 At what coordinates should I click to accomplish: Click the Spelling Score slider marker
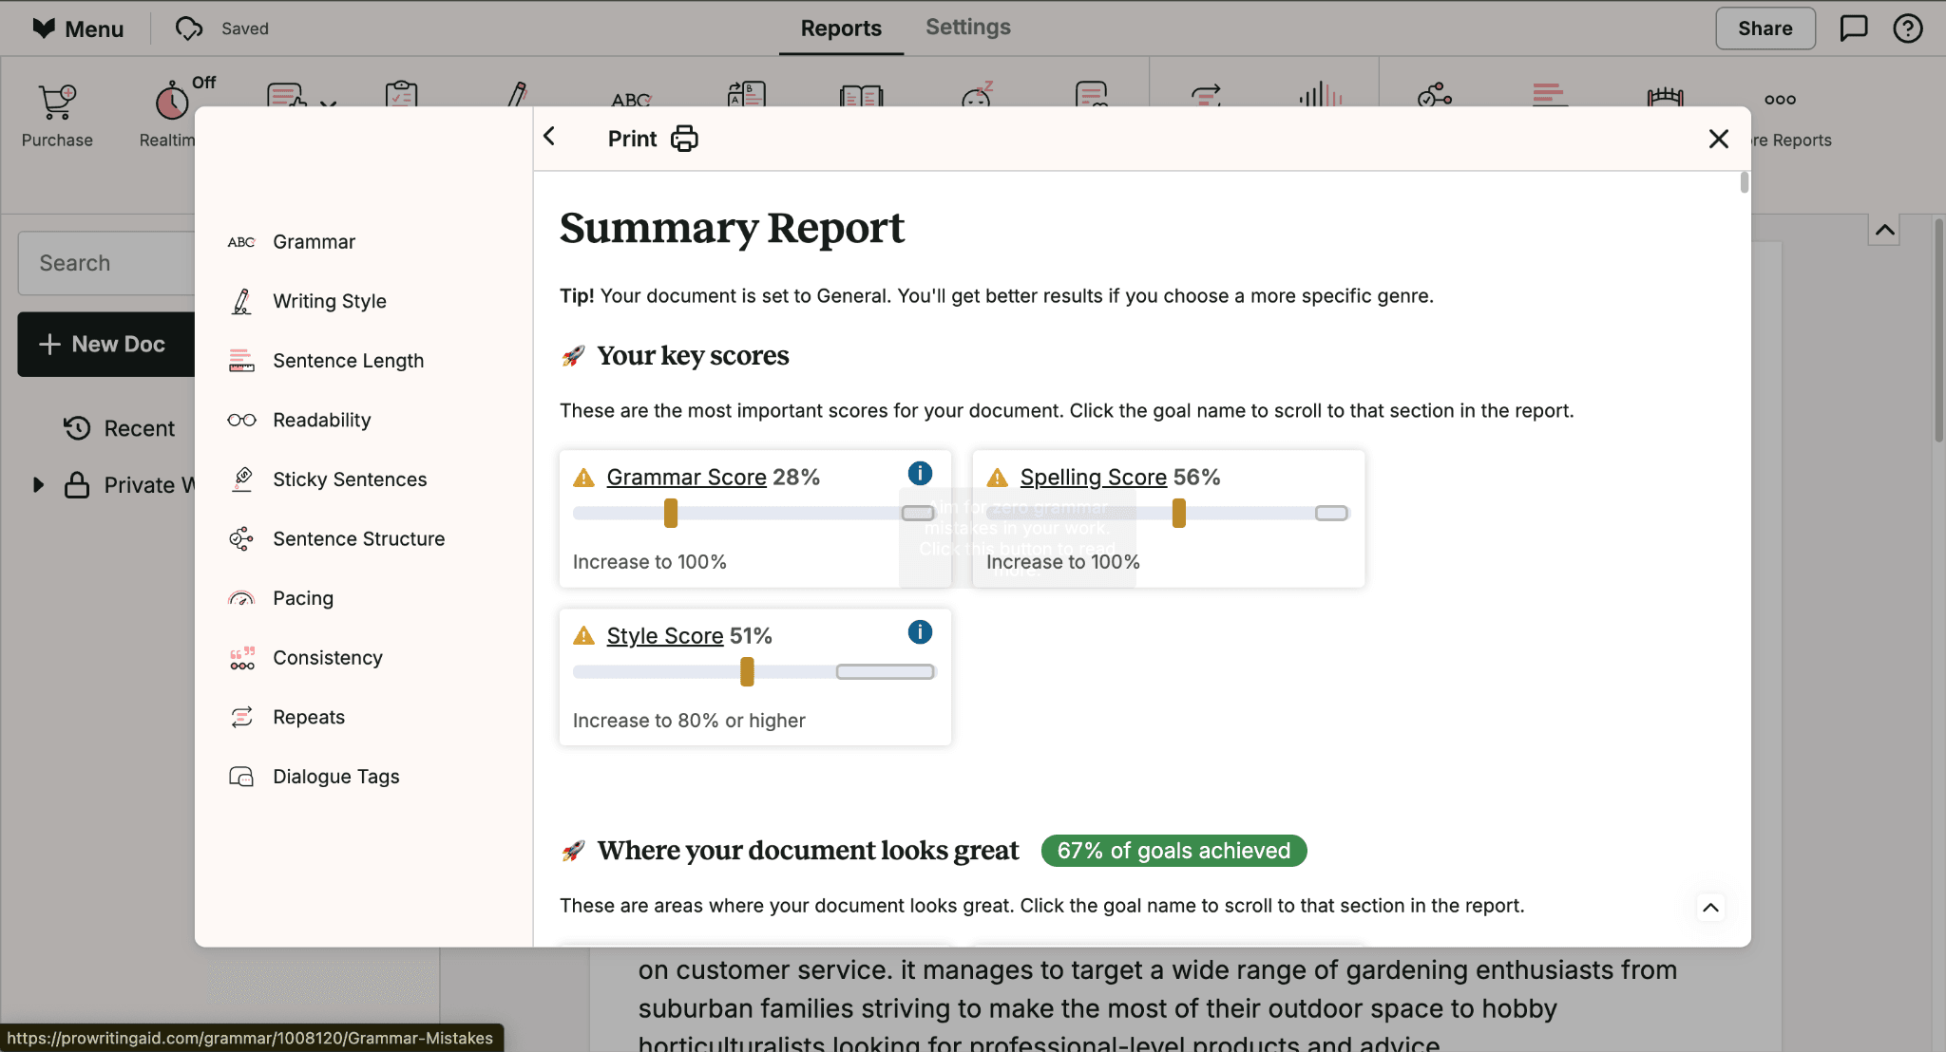1179,513
